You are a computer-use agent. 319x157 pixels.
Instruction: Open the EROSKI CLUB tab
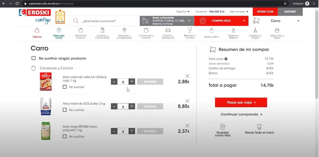265,12
